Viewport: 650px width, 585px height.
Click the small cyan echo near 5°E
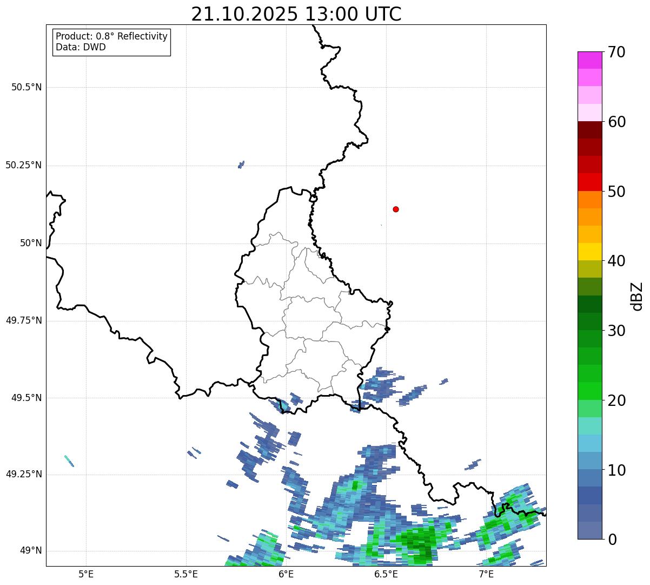(x=69, y=461)
